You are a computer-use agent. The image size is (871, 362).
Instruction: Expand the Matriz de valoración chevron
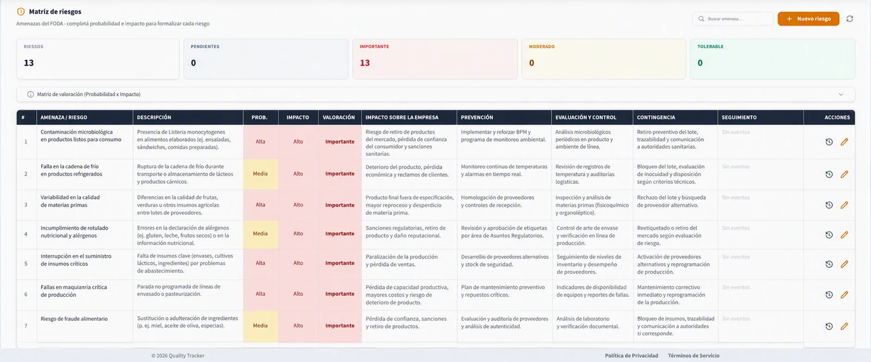coord(841,95)
